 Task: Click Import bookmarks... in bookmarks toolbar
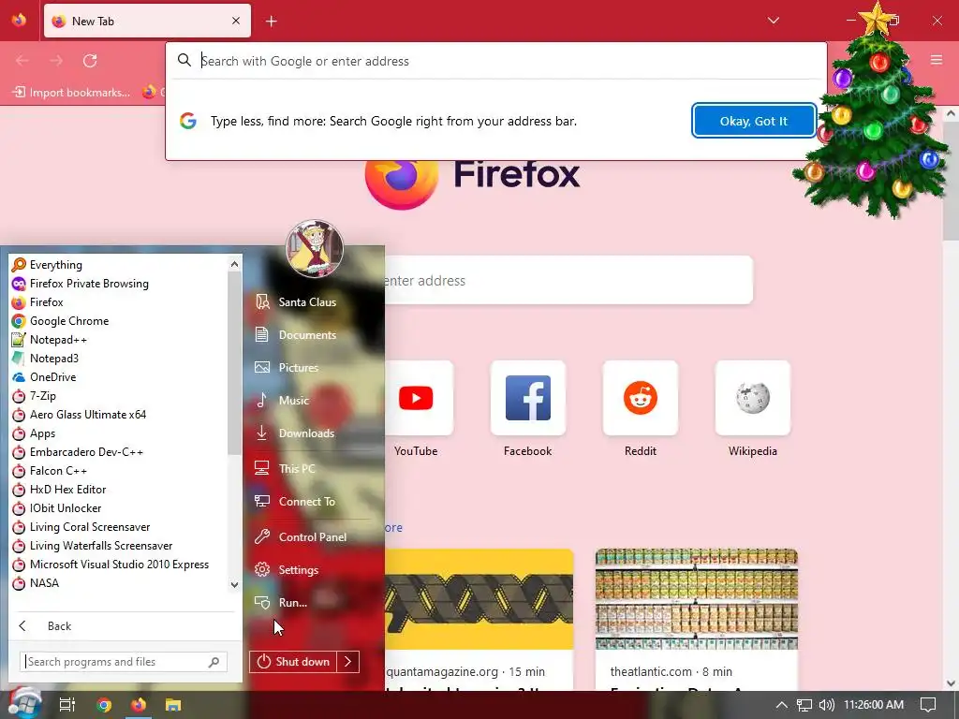pos(71,93)
